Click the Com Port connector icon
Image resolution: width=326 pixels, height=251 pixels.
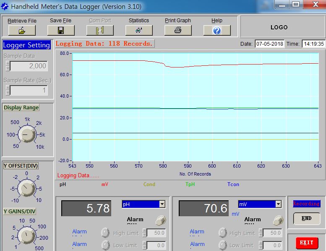pos(100,31)
